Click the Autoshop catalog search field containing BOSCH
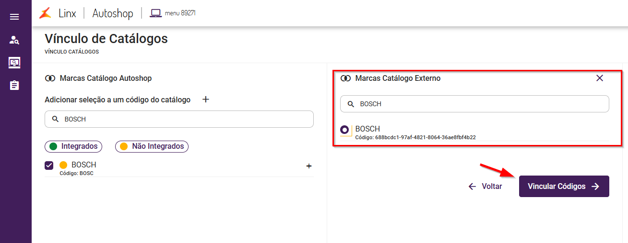The height and width of the screenshot is (243, 628). pyautogui.click(x=179, y=119)
